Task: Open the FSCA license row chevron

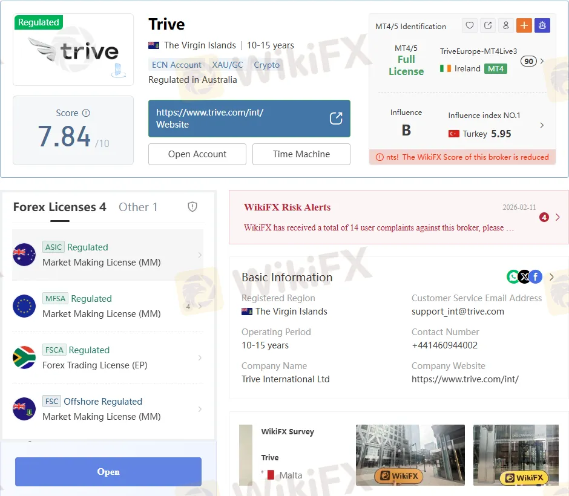Action: click(200, 358)
